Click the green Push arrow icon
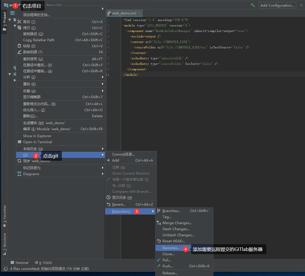The height and width of the screenshot is (276, 305). (x=159, y=266)
